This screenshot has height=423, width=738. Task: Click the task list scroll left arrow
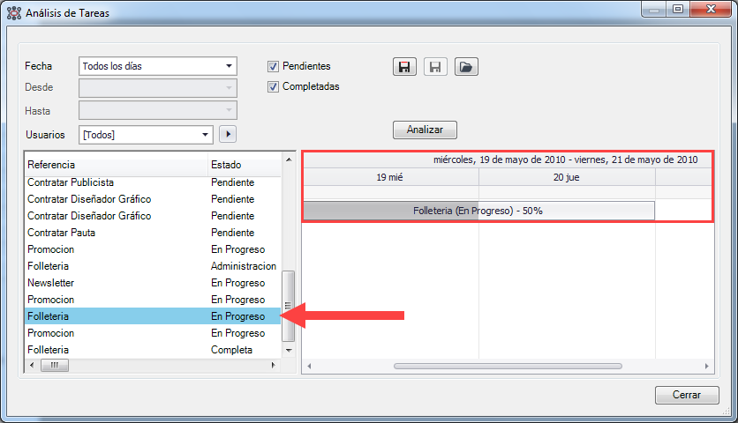(x=32, y=365)
